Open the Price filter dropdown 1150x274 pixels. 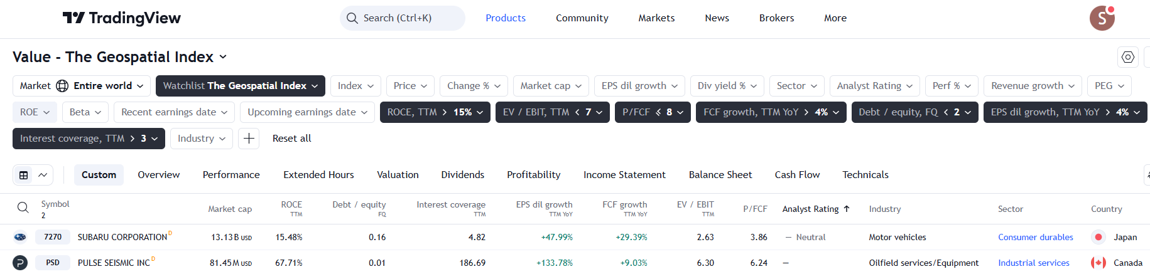(410, 86)
